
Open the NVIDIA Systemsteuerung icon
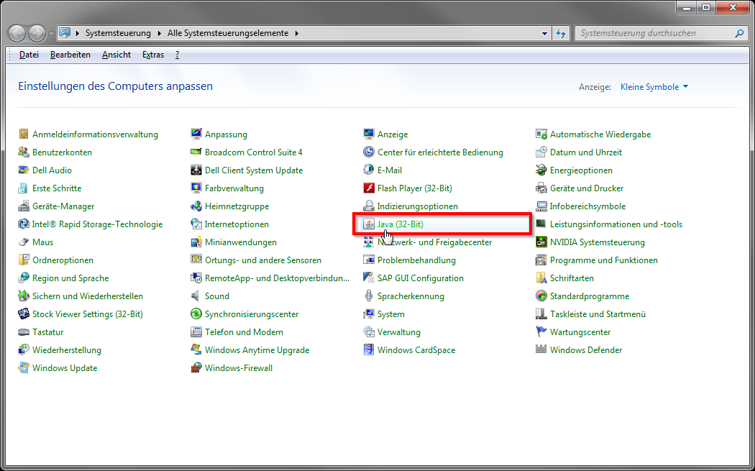541,242
